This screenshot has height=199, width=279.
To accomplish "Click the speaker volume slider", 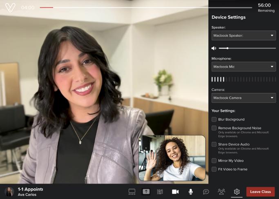I will click(247, 48).
